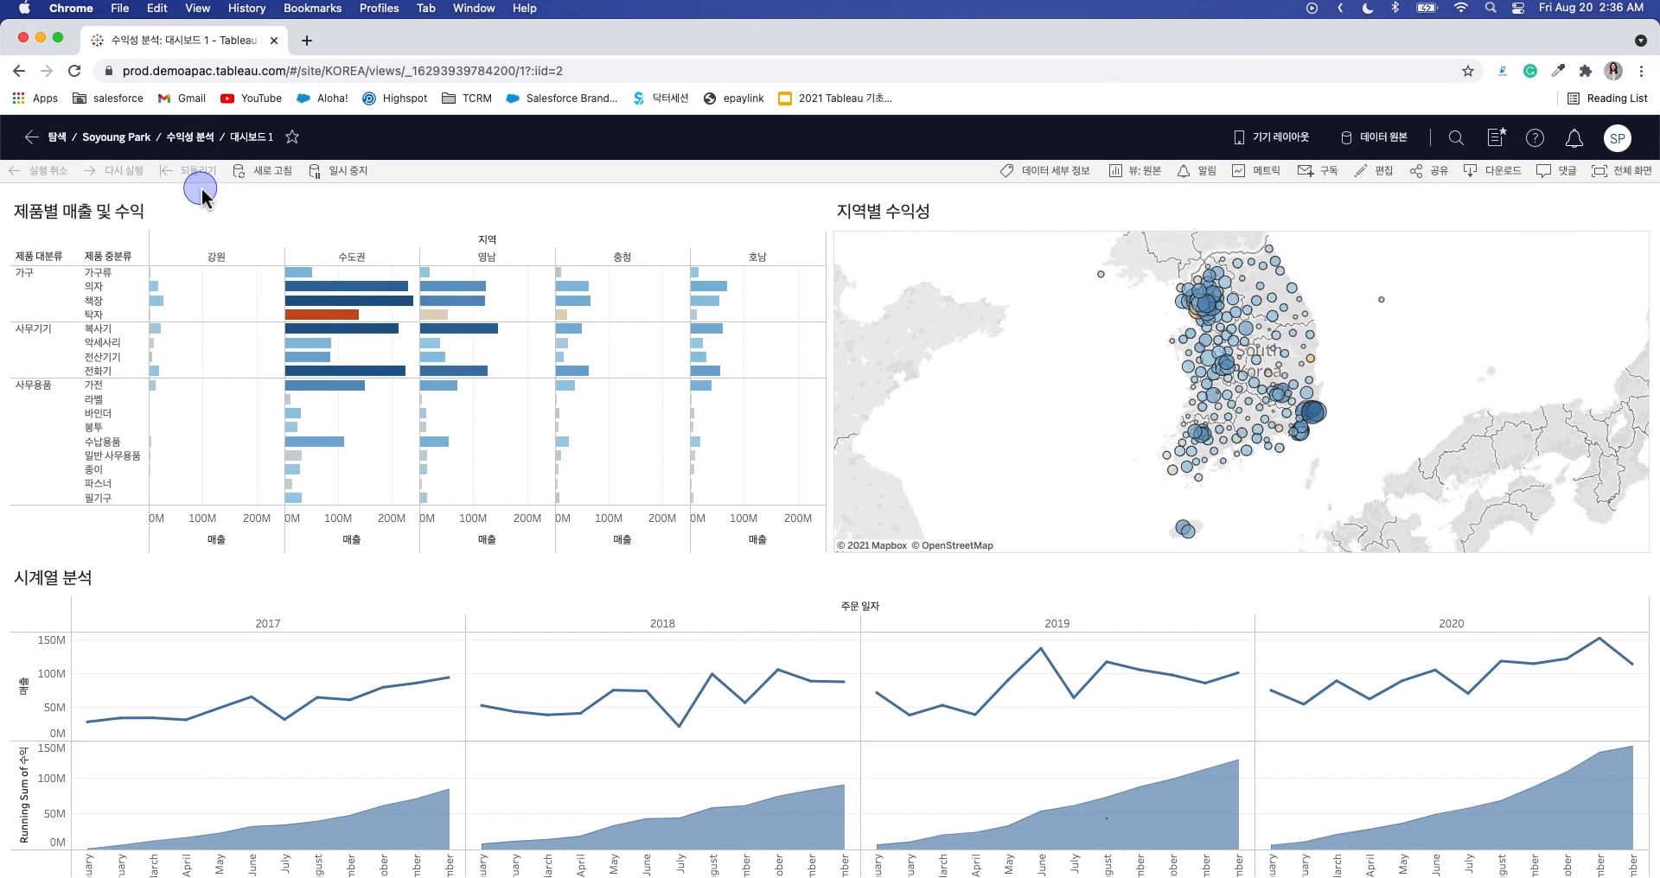This screenshot has width=1660, height=878.
Task: Open the 뷰: 원본 view dropdown
Action: (1135, 171)
